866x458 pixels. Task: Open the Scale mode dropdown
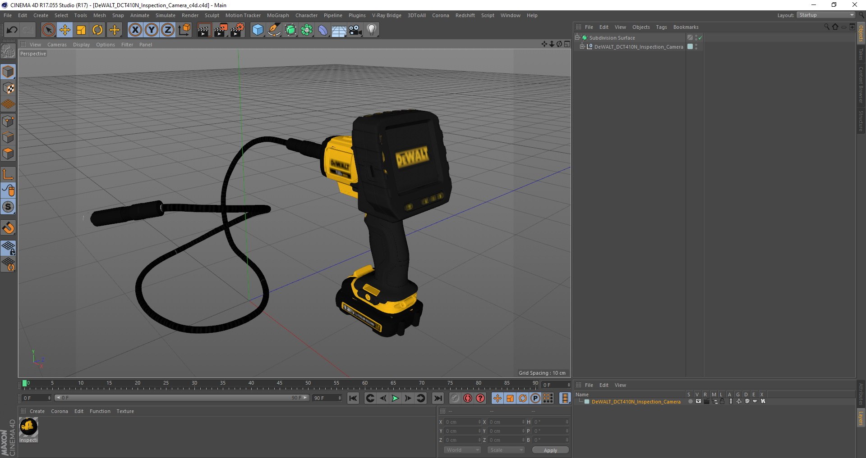506,450
